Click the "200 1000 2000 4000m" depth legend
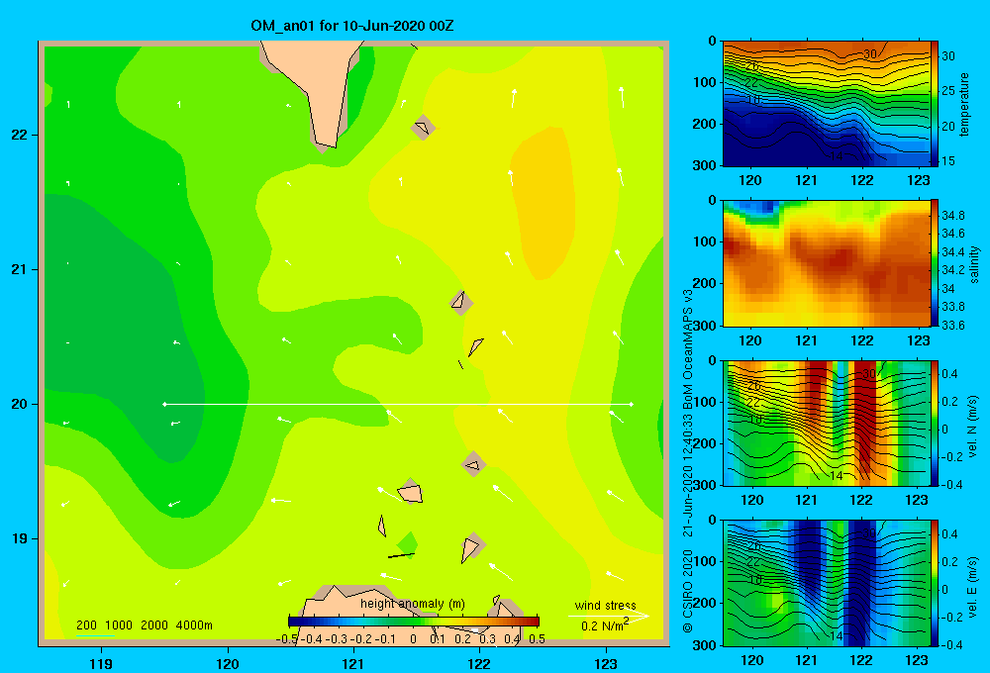 (144, 625)
